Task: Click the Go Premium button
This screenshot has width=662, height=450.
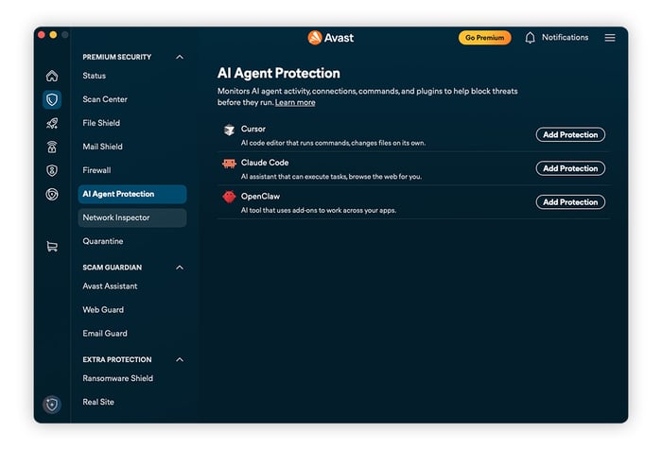Action: tap(484, 38)
